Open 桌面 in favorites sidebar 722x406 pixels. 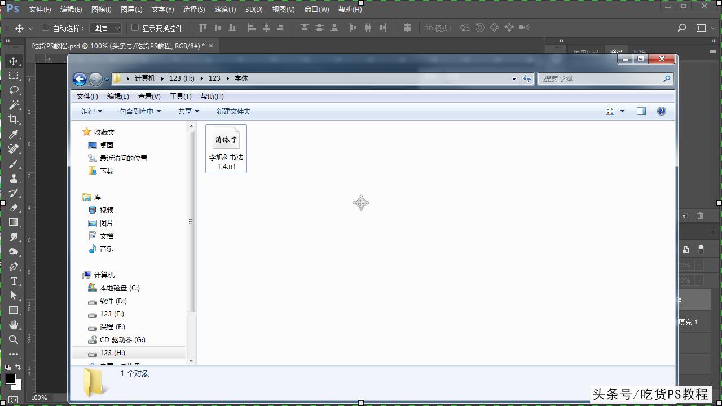click(101, 145)
